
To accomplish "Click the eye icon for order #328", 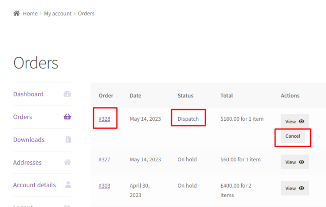I will tap(301, 122).
